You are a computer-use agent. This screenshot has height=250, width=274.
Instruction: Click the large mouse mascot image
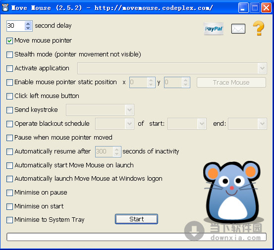point(232,193)
